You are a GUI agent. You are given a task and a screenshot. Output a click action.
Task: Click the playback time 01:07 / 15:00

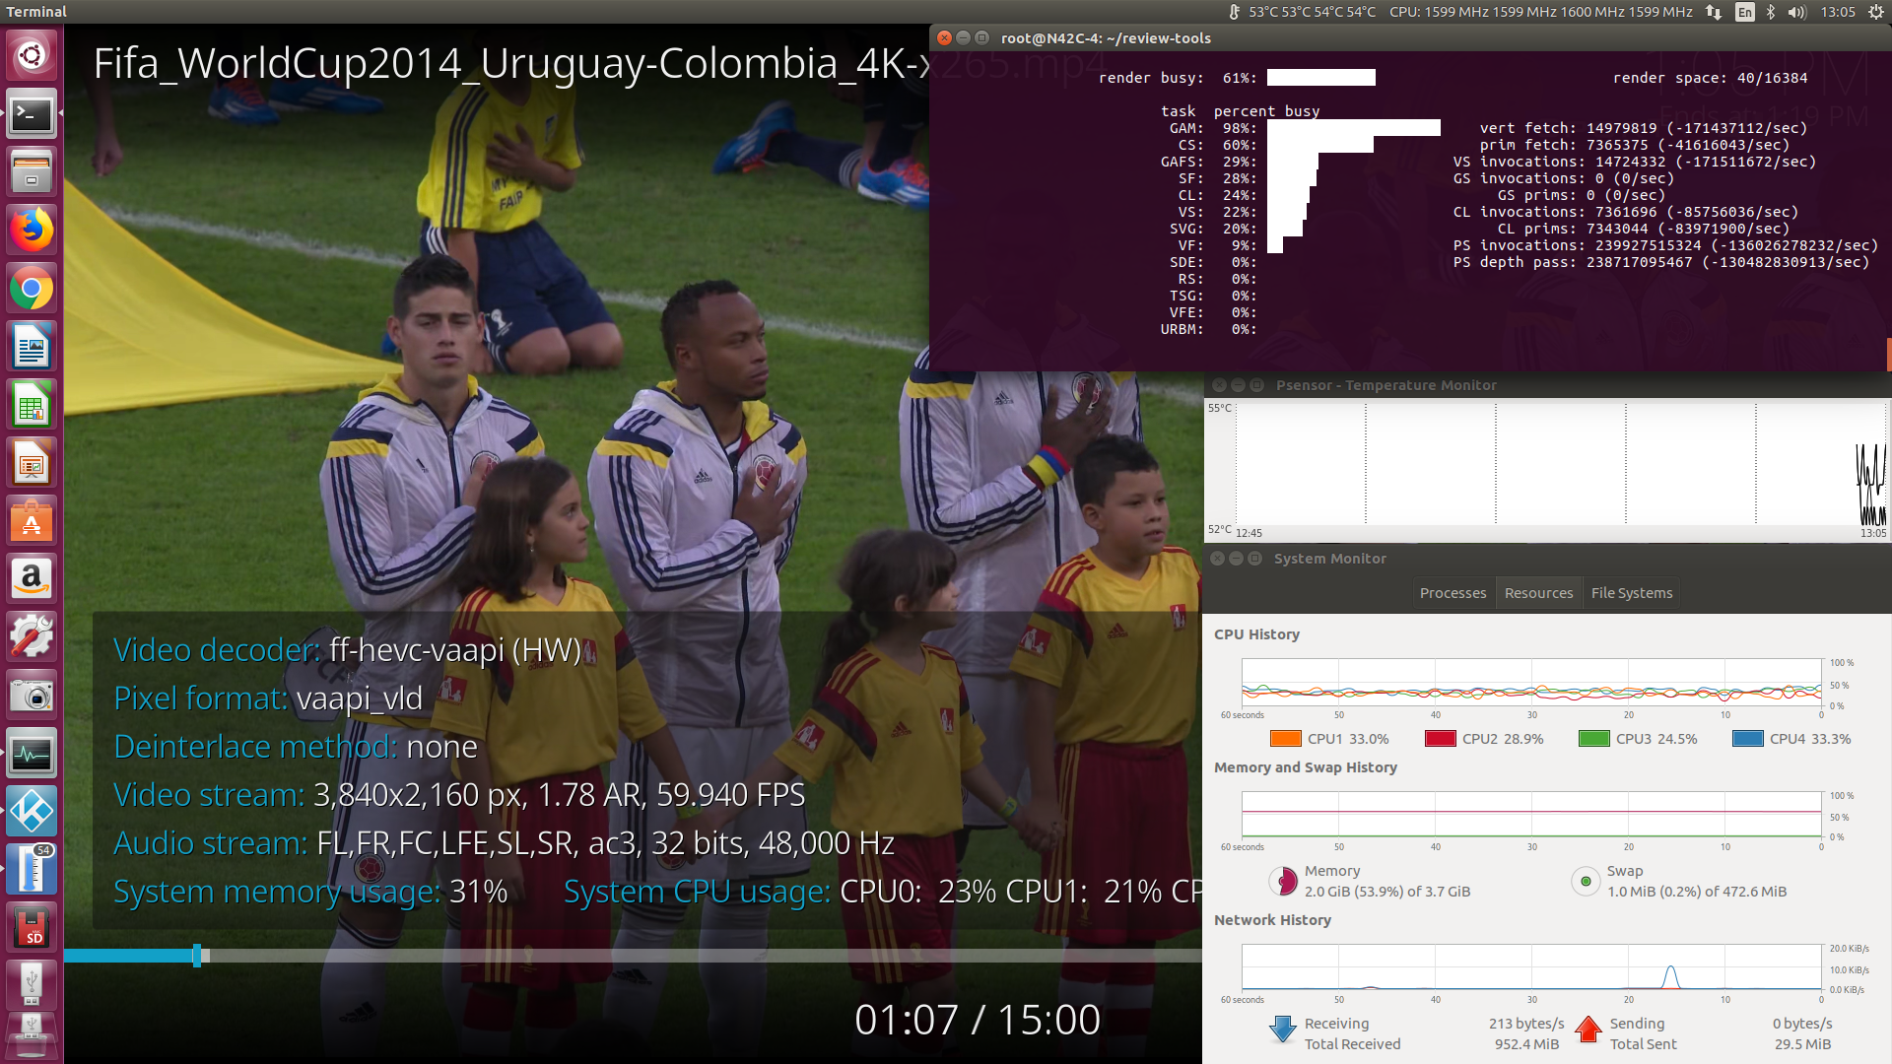tap(978, 1020)
